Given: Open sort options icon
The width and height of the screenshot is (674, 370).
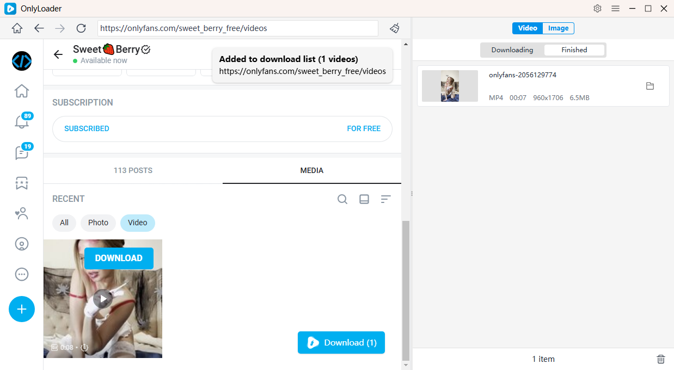Looking at the screenshot, I should (386, 199).
